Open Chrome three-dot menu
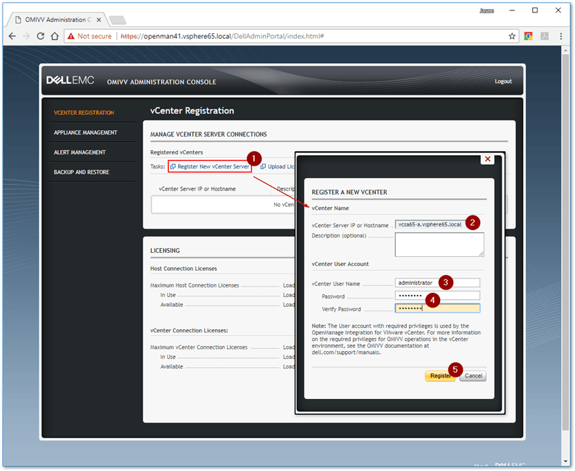The height and width of the screenshot is (471, 575). coord(560,36)
